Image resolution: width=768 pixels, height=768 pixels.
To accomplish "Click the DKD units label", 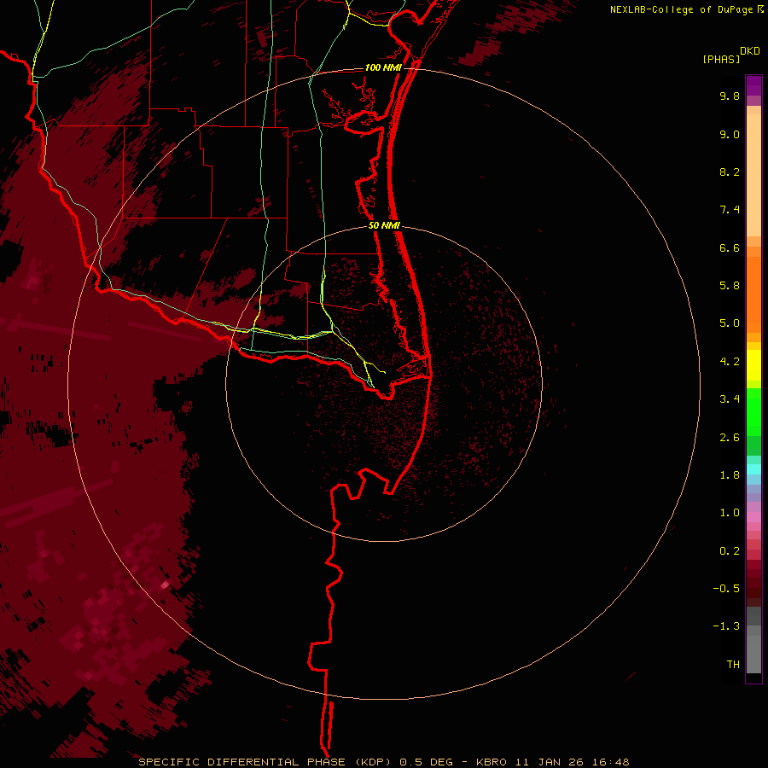I will click(750, 51).
